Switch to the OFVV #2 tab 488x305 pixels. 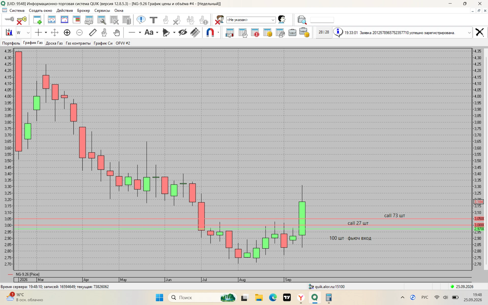(123, 43)
